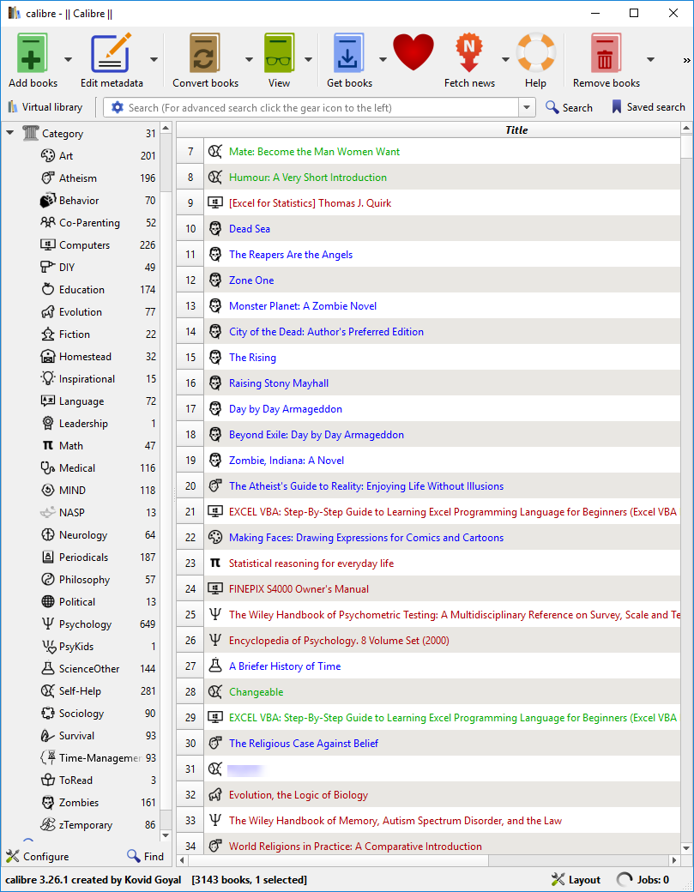Click the Title column header
The width and height of the screenshot is (694, 892).
point(516,130)
